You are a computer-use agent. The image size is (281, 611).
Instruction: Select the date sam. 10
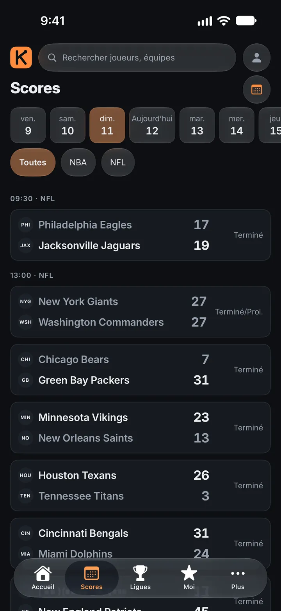coord(68,125)
